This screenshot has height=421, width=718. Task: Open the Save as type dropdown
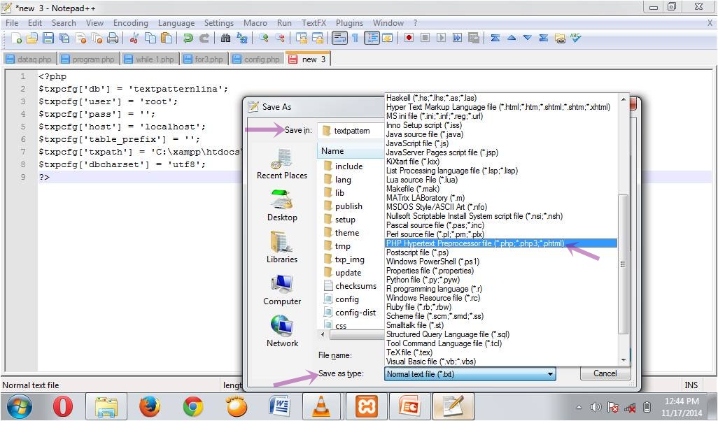click(x=470, y=374)
